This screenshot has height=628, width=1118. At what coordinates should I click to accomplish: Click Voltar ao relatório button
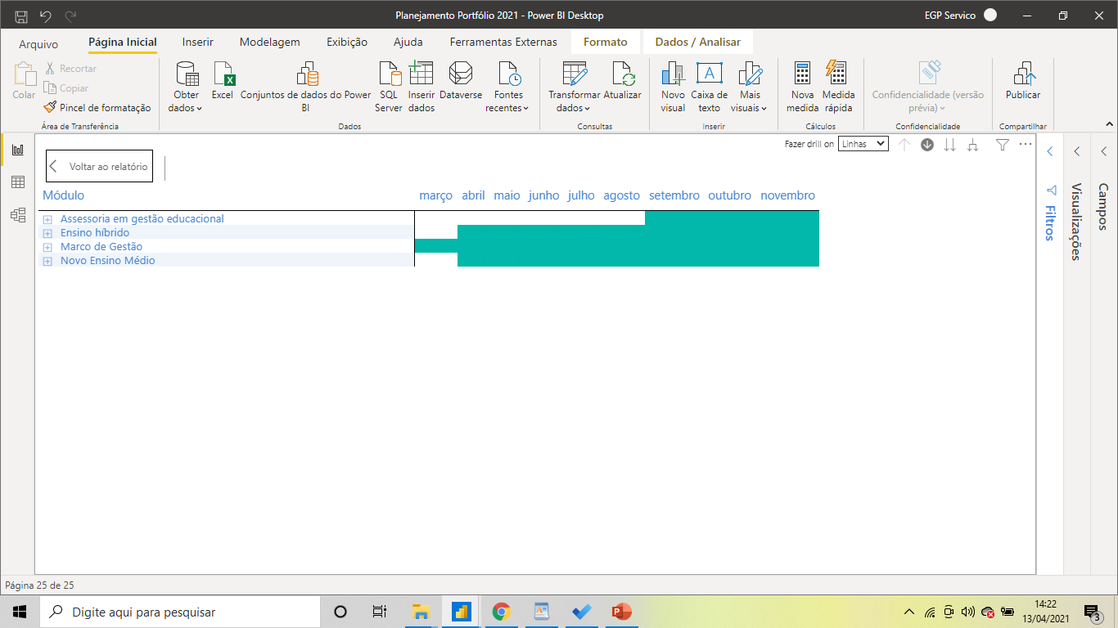click(99, 166)
